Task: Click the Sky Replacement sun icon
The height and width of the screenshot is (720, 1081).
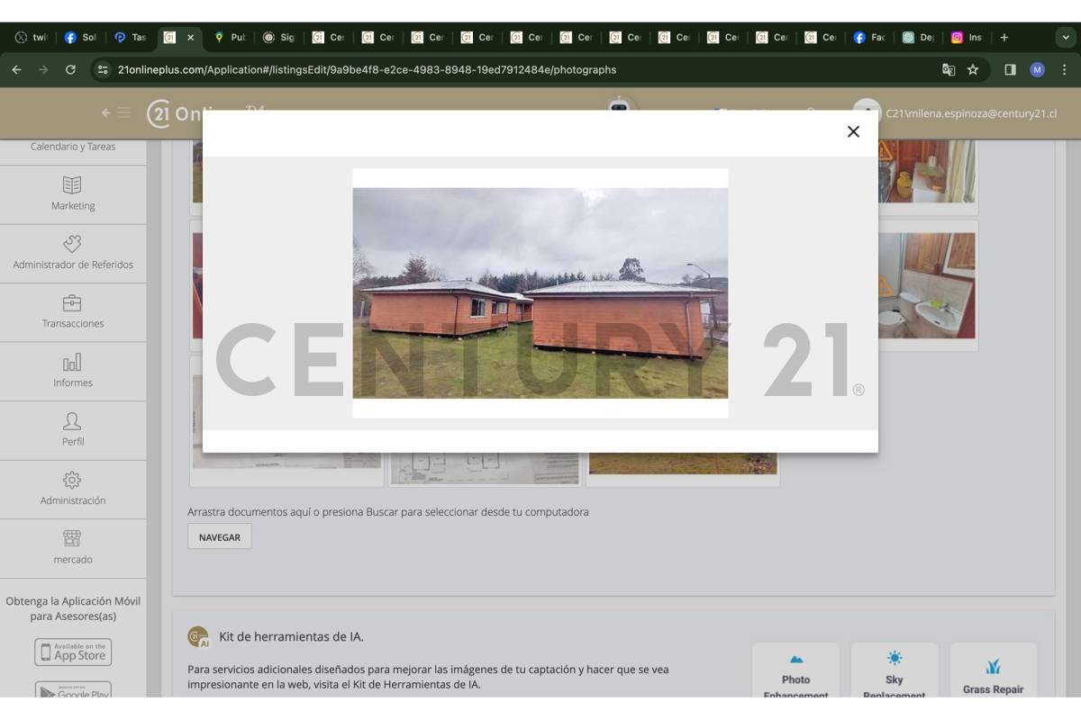Action: pyautogui.click(x=895, y=658)
